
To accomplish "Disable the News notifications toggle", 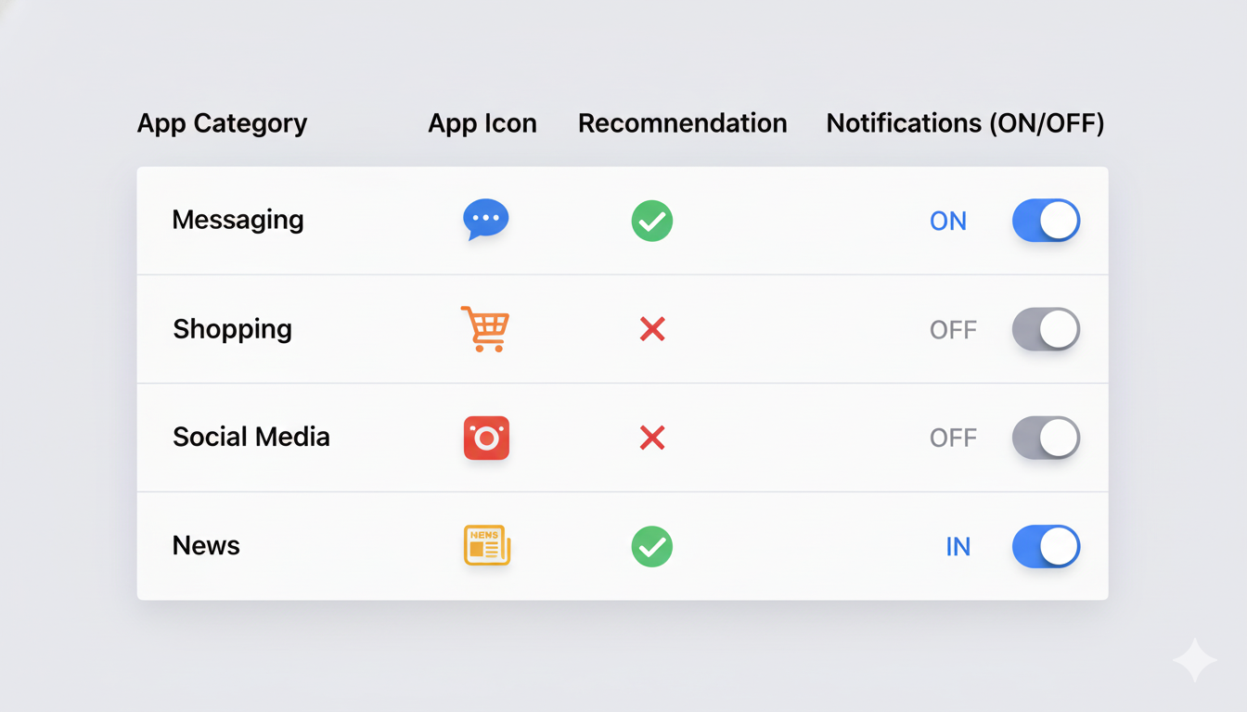I will pos(1046,546).
